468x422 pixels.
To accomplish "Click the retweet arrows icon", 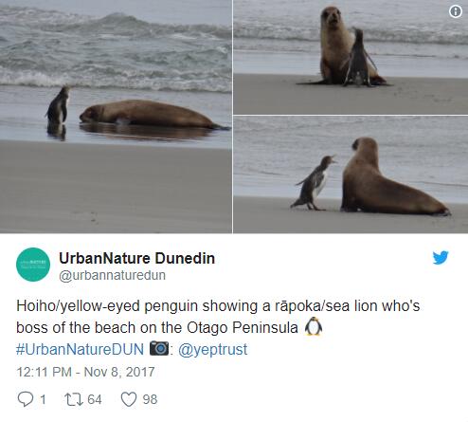I will point(74,399).
